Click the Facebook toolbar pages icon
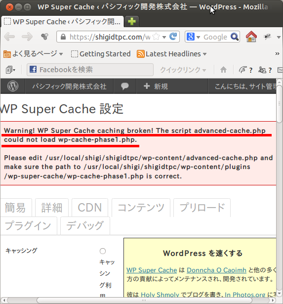The image size is (283, 304). (x=9, y=70)
